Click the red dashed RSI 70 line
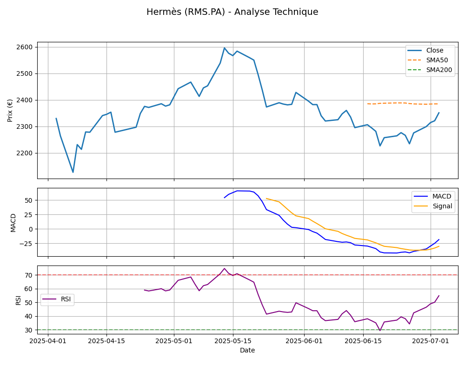The width and height of the screenshot is (465, 372). pyautogui.click(x=247, y=275)
